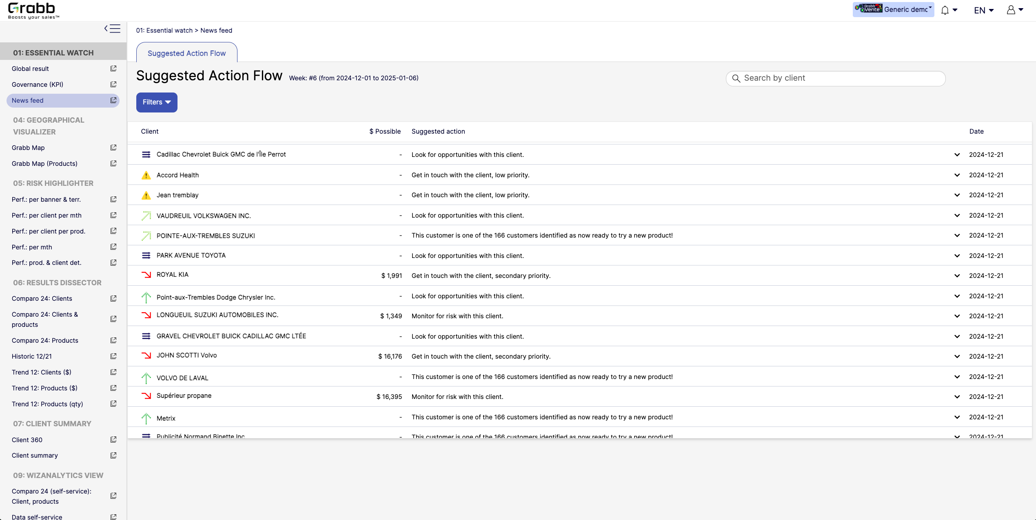1036x520 pixels.
Task: Open the EN language dropdown
Action: pos(984,10)
